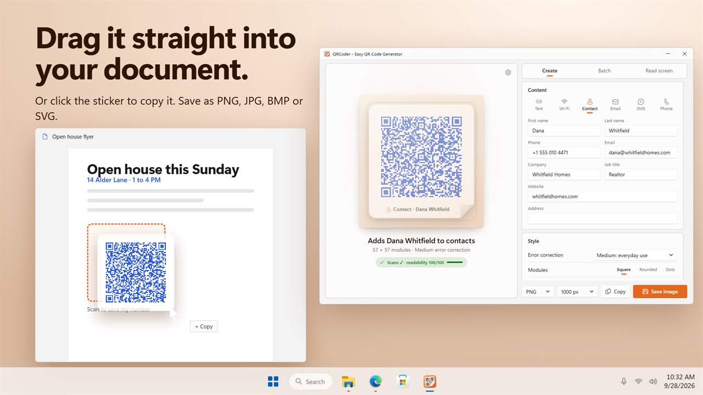Viewport: 703px width, 395px height.
Task: Select the Text content type
Action: point(539,105)
